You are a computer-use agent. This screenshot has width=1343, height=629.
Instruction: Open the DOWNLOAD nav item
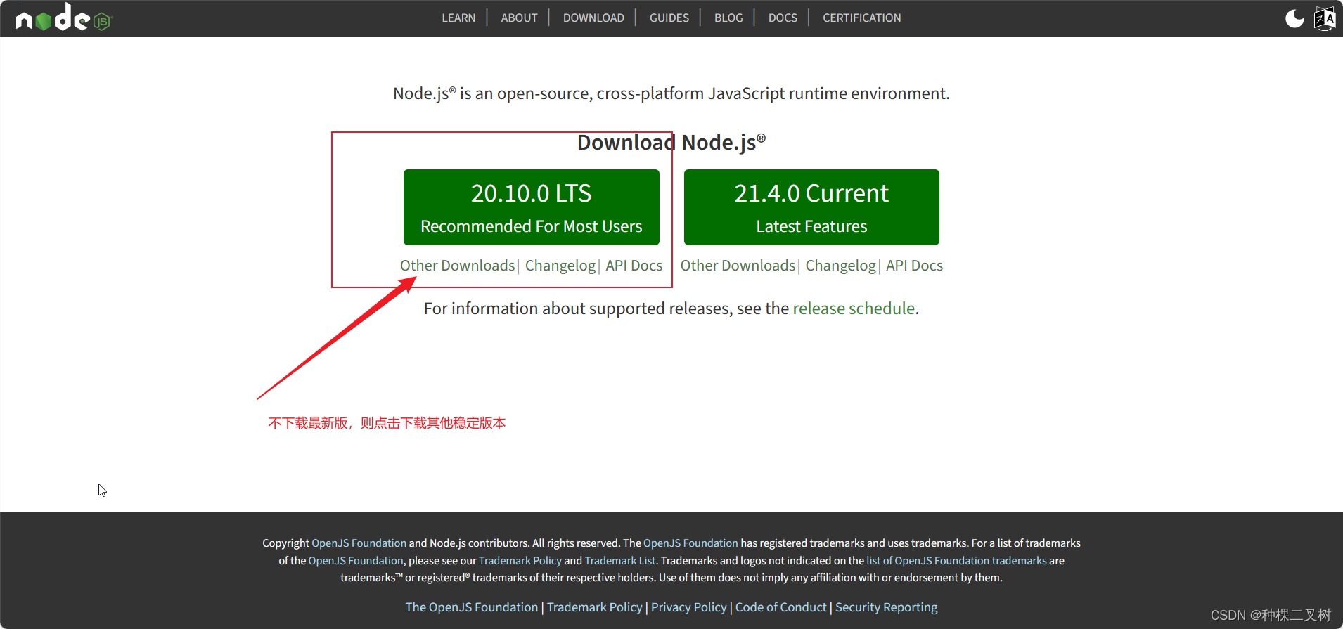point(593,18)
